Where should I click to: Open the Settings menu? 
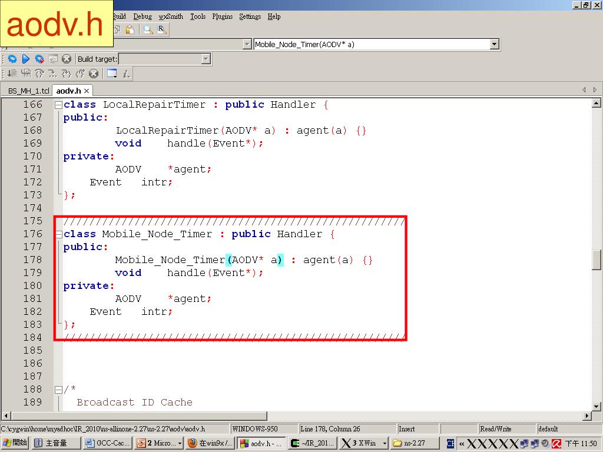coord(250,16)
